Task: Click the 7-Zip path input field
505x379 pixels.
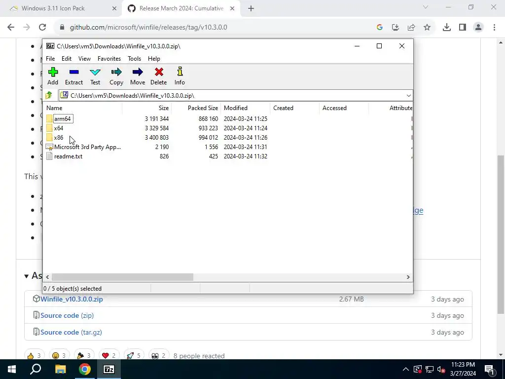Action: tap(235, 95)
